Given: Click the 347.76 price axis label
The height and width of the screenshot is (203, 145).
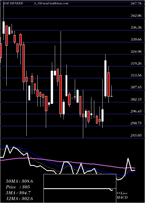Looking at the screenshot, I should [x=136, y=3].
